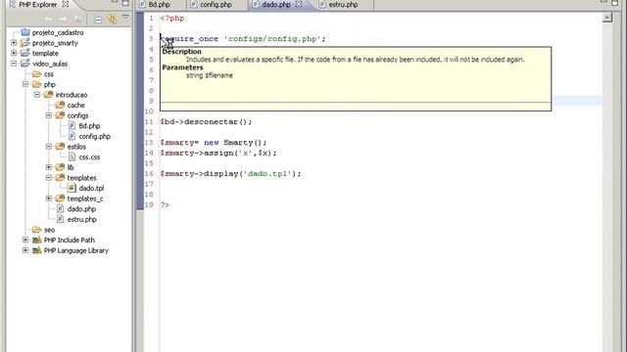Collapse the php folder node
This screenshot has height=352, width=627.
25,84
